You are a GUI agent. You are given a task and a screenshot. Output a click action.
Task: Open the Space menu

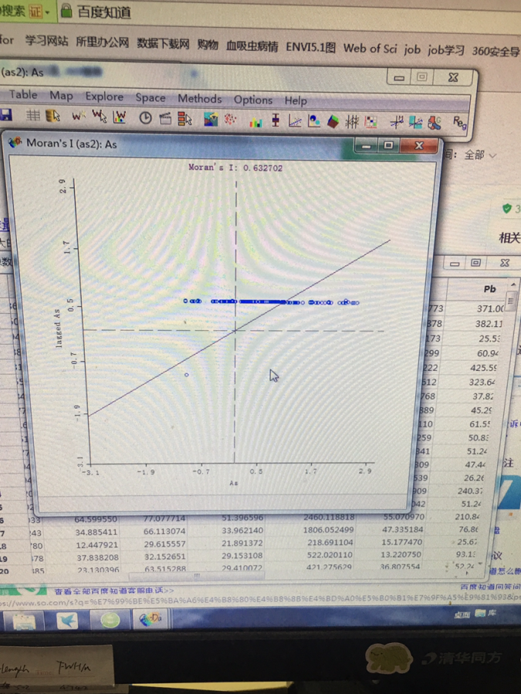pos(151,98)
